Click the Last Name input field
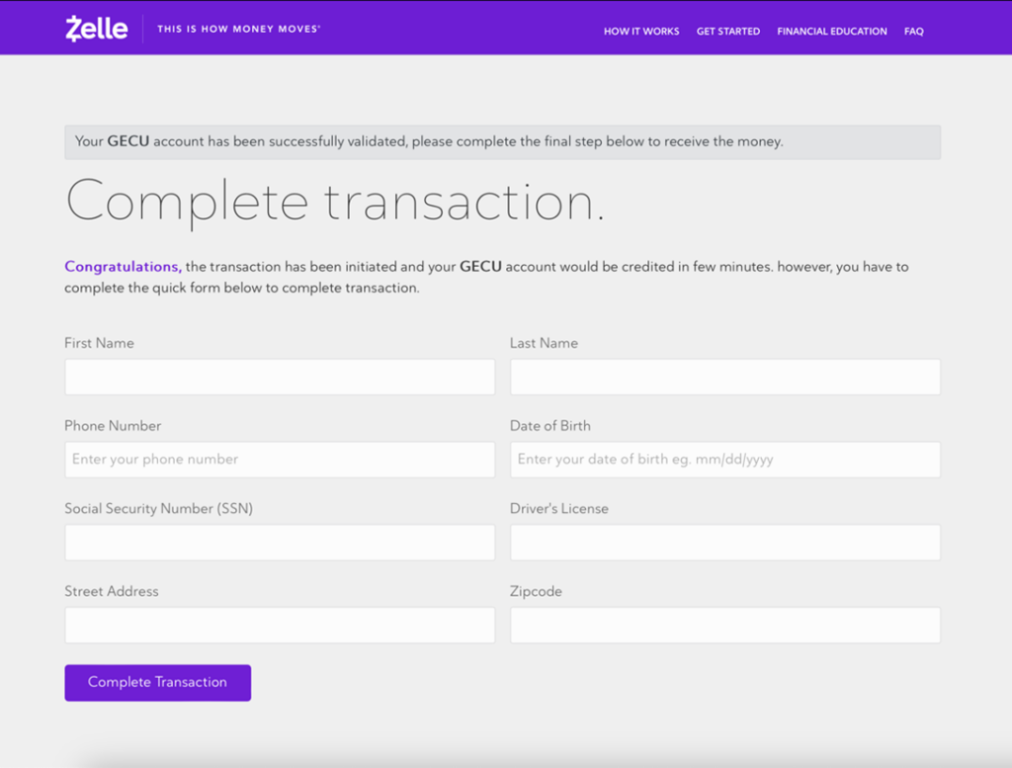1012x768 pixels. 724,377
